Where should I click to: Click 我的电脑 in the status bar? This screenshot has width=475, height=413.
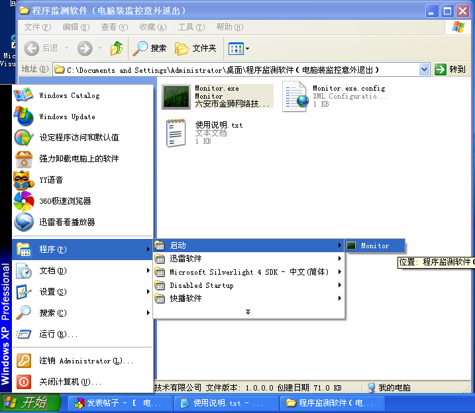[390, 388]
